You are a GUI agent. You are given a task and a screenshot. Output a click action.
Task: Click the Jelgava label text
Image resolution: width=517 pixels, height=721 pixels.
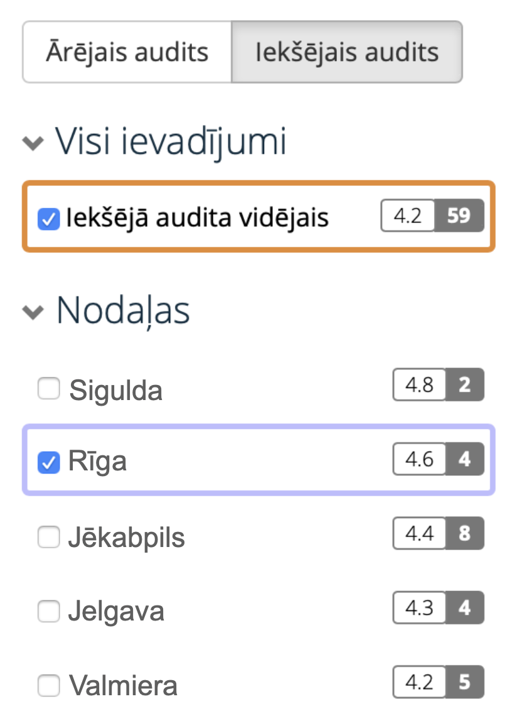116,610
